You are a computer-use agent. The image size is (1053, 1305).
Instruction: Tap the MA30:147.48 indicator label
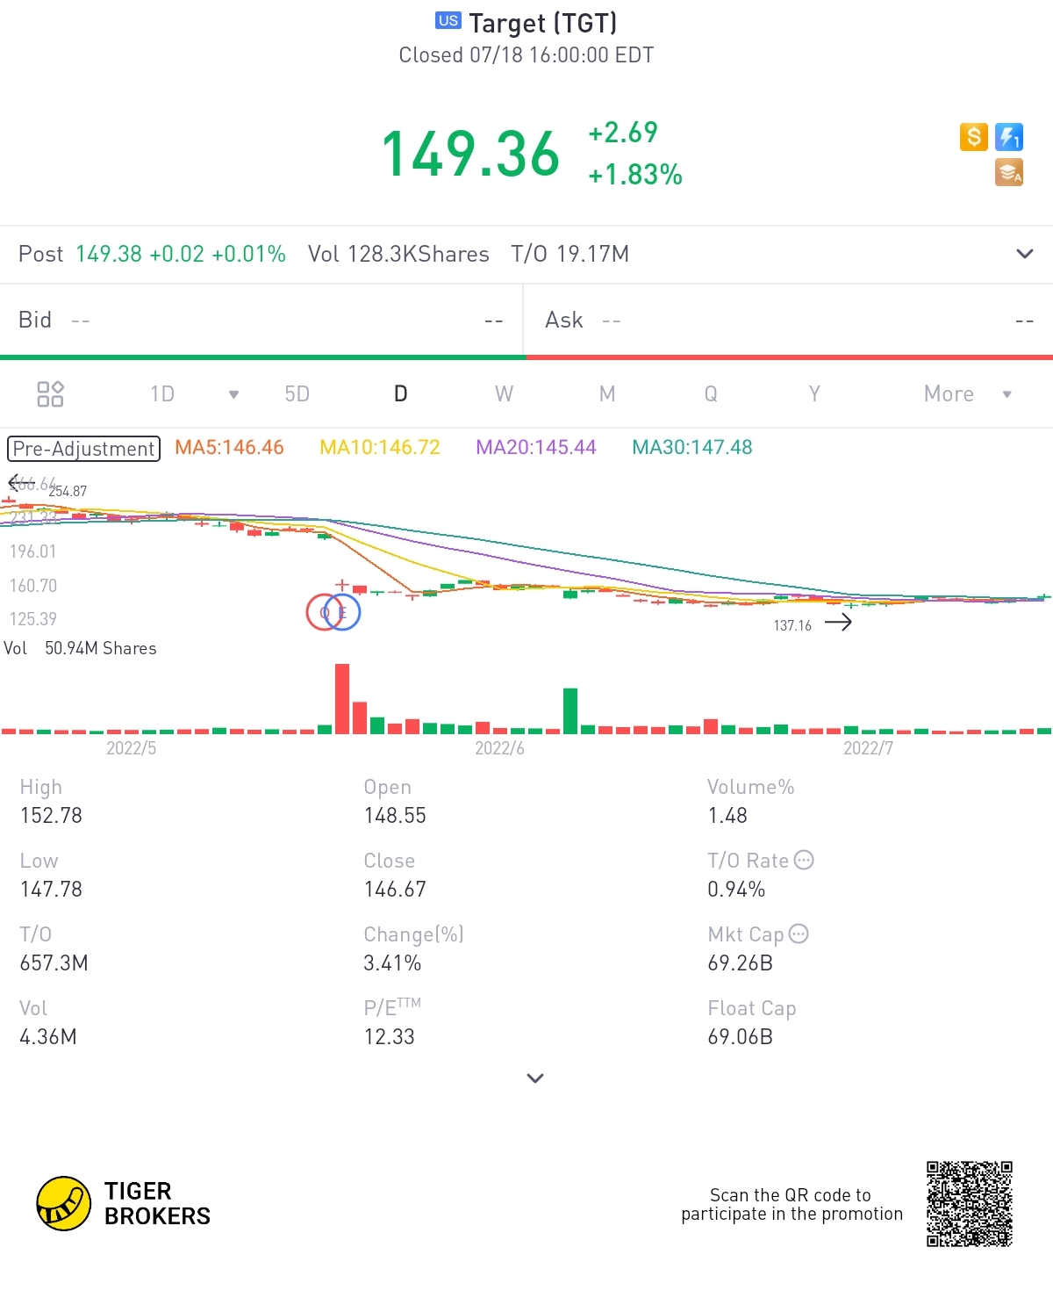click(692, 447)
